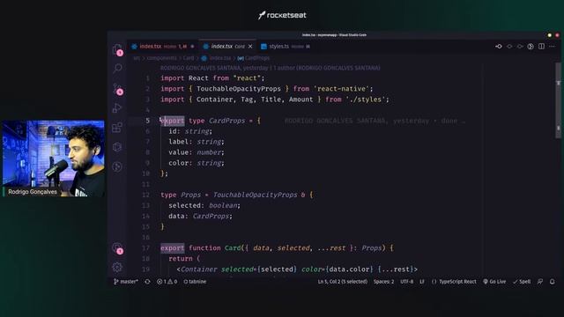This screenshot has width=564, height=317.
Task: Open the Manage gear menu
Action: click(x=117, y=267)
